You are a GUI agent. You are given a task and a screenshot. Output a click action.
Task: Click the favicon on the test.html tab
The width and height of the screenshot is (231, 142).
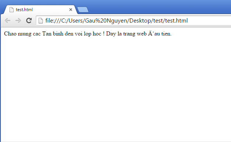click(x=11, y=10)
